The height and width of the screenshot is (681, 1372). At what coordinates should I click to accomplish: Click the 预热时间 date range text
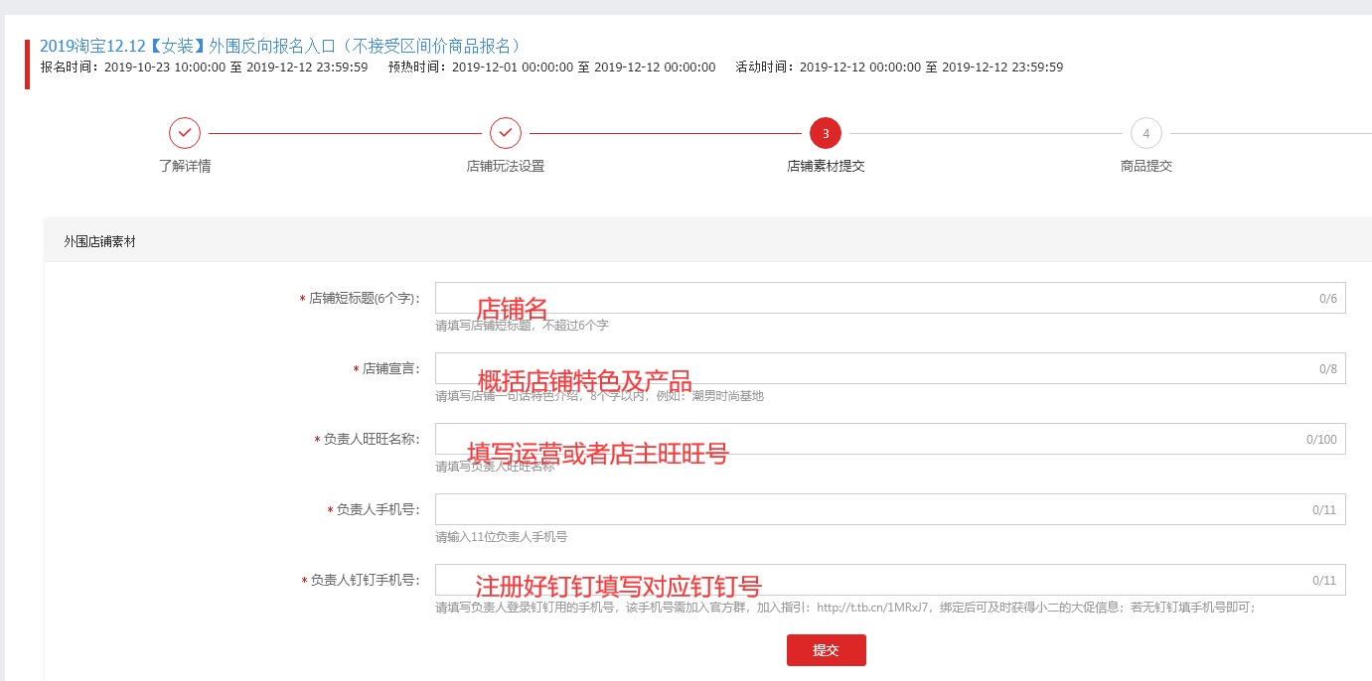(551, 68)
